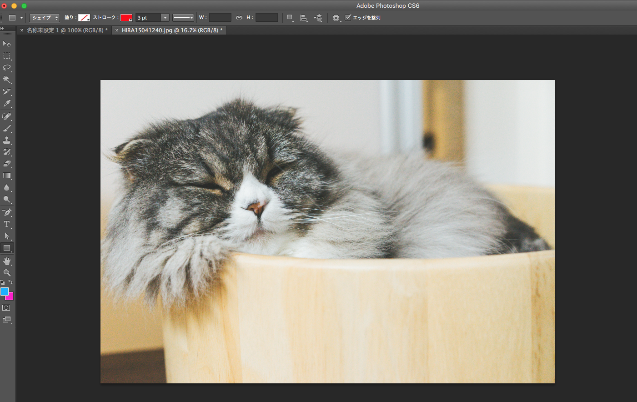Select the Clone Stamp tool
Viewport: 637px width, 402px height.
(x=7, y=140)
